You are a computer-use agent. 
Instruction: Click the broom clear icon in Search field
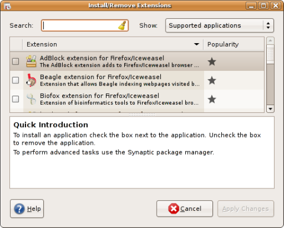(122, 25)
